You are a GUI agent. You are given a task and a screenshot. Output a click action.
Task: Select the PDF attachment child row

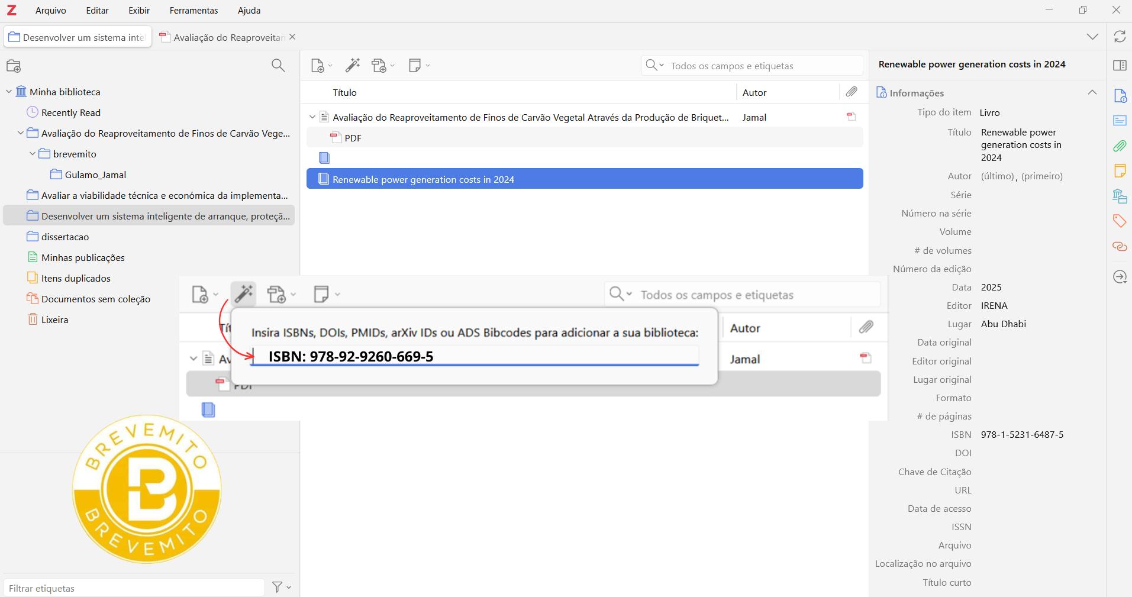[x=585, y=138]
